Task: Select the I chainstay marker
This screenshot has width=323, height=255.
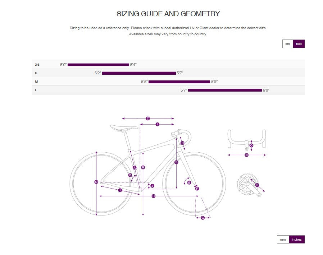Action: tap(120, 190)
